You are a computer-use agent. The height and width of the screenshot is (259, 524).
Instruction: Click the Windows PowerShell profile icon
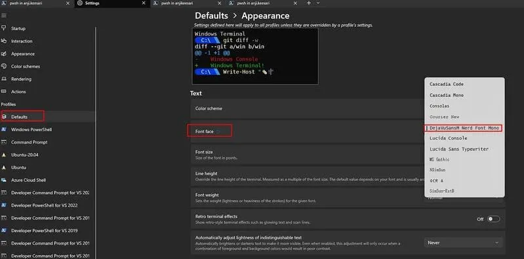[x=4, y=129]
